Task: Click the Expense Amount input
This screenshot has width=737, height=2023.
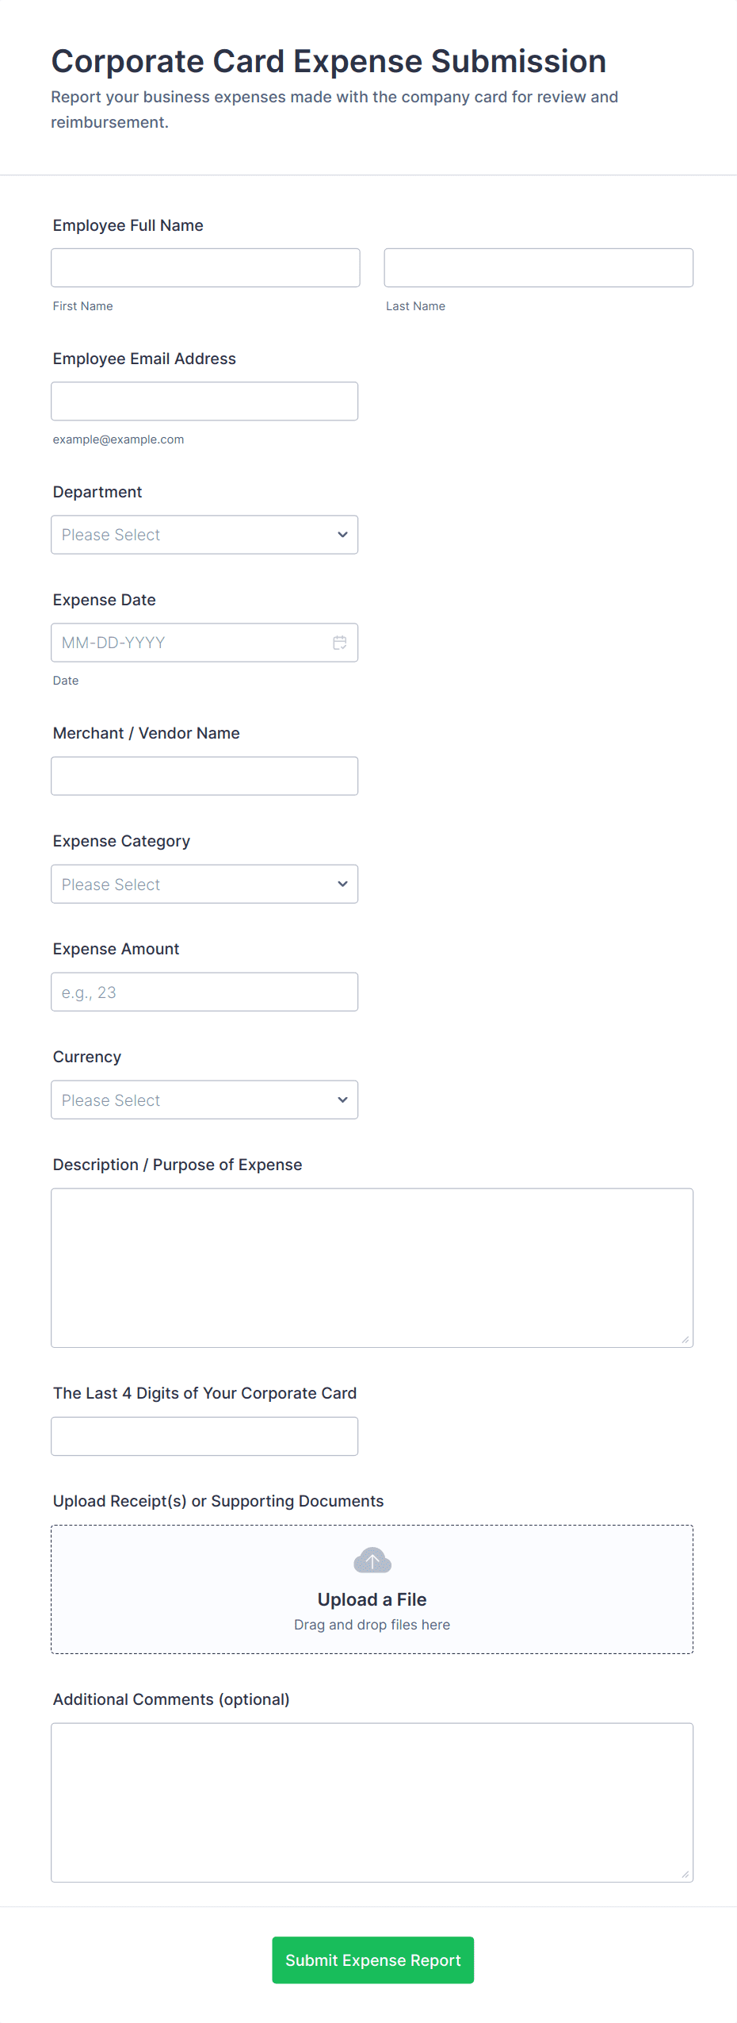Action: [204, 992]
